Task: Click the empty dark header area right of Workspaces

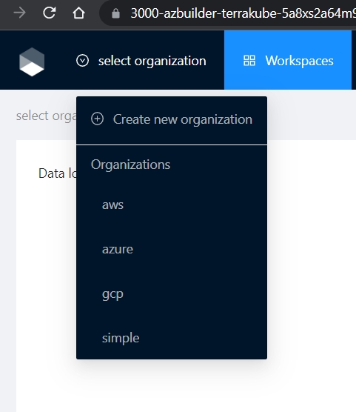Action: pos(354,60)
